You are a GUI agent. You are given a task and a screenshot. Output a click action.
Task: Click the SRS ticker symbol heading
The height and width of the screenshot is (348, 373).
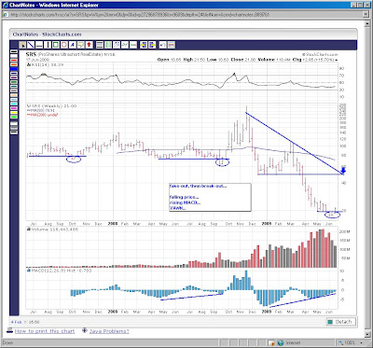click(31, 54)
